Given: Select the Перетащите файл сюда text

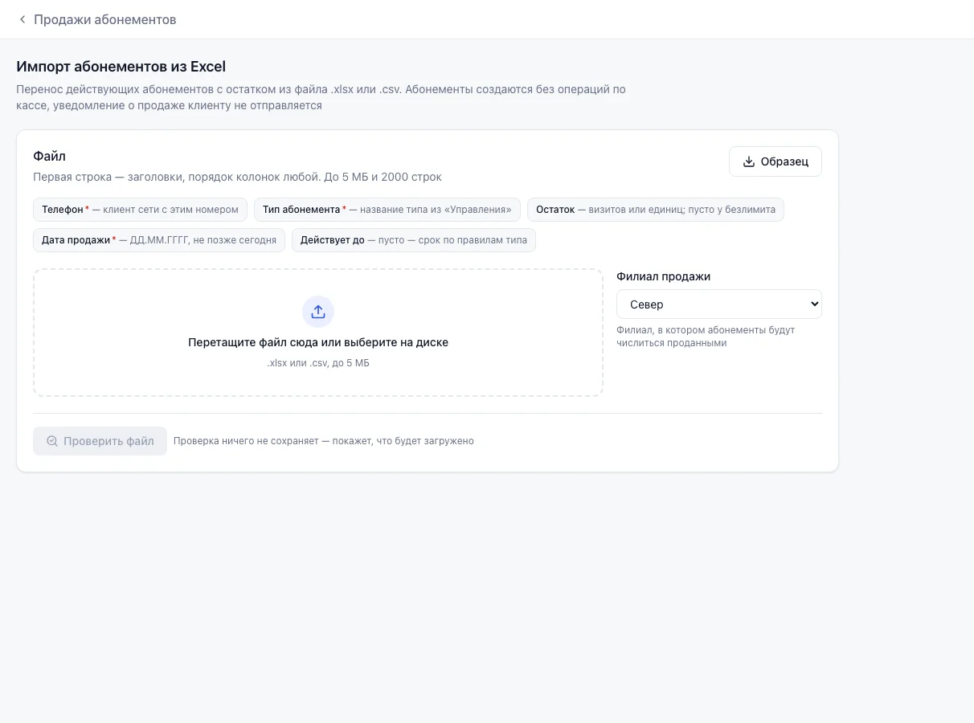Looking at the screenshot, I should 318,342.
